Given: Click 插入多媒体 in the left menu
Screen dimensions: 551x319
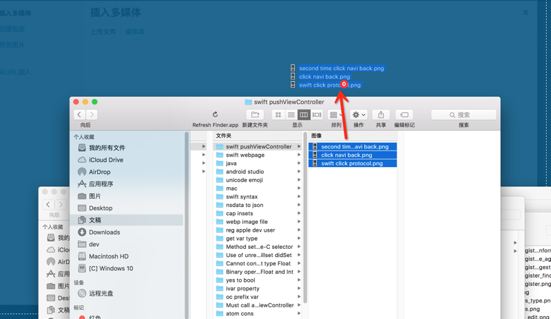Looking at the screenshot, I should 15,13.
